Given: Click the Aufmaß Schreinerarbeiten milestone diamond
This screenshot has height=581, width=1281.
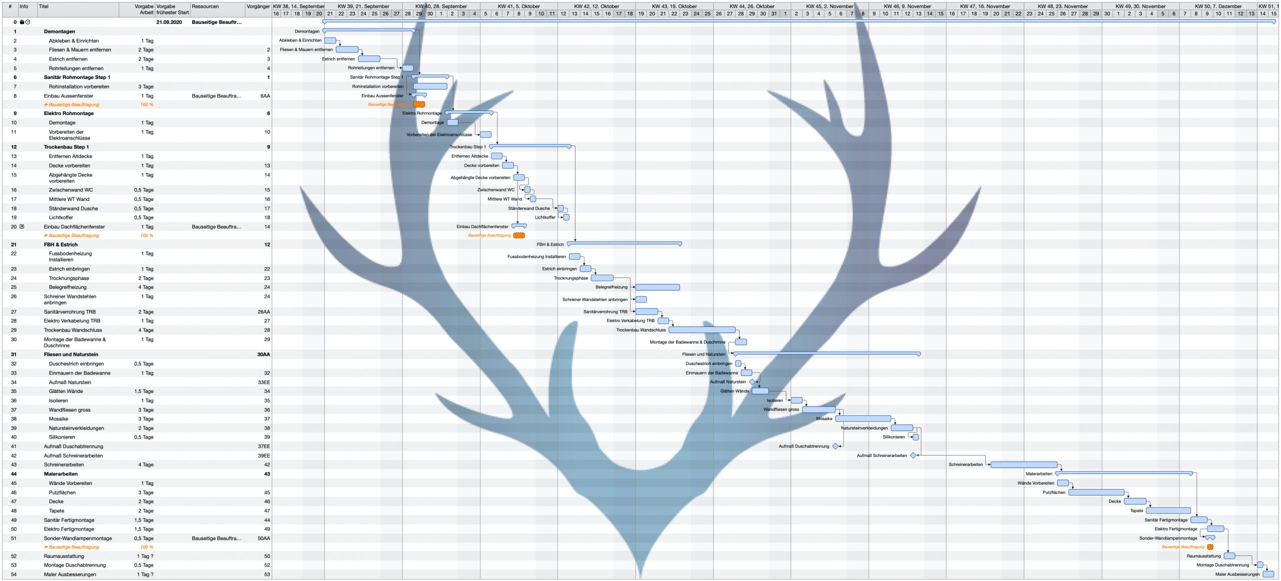Looking at the screenshot, I should coord(913,455).
